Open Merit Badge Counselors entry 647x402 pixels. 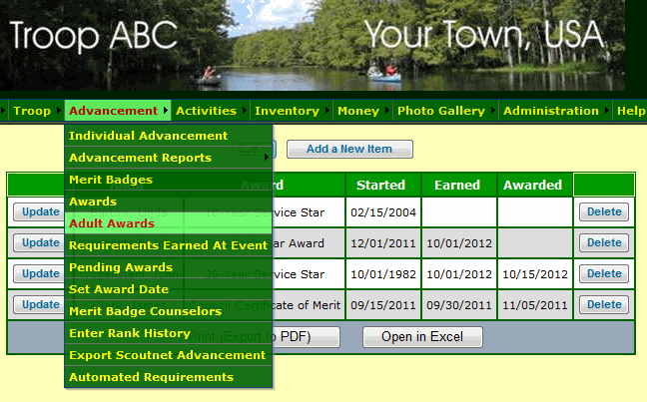[x=169, y=311]
